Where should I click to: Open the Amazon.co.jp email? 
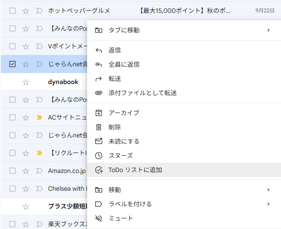(x=67, y=171)
